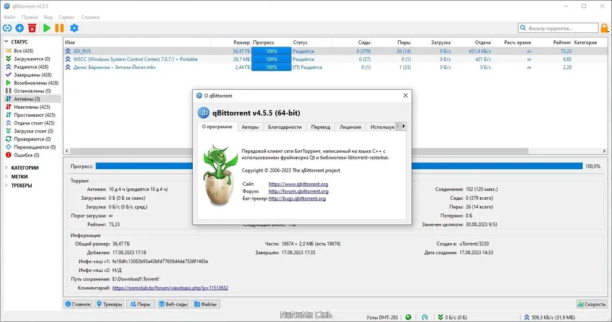Viewport: 612px width, 322px height.
Task: Switch to the Благодарности tab
Action: (285, 126)
